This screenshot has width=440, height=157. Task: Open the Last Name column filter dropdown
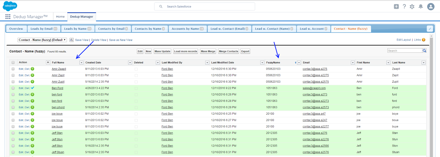click(424, 63)
